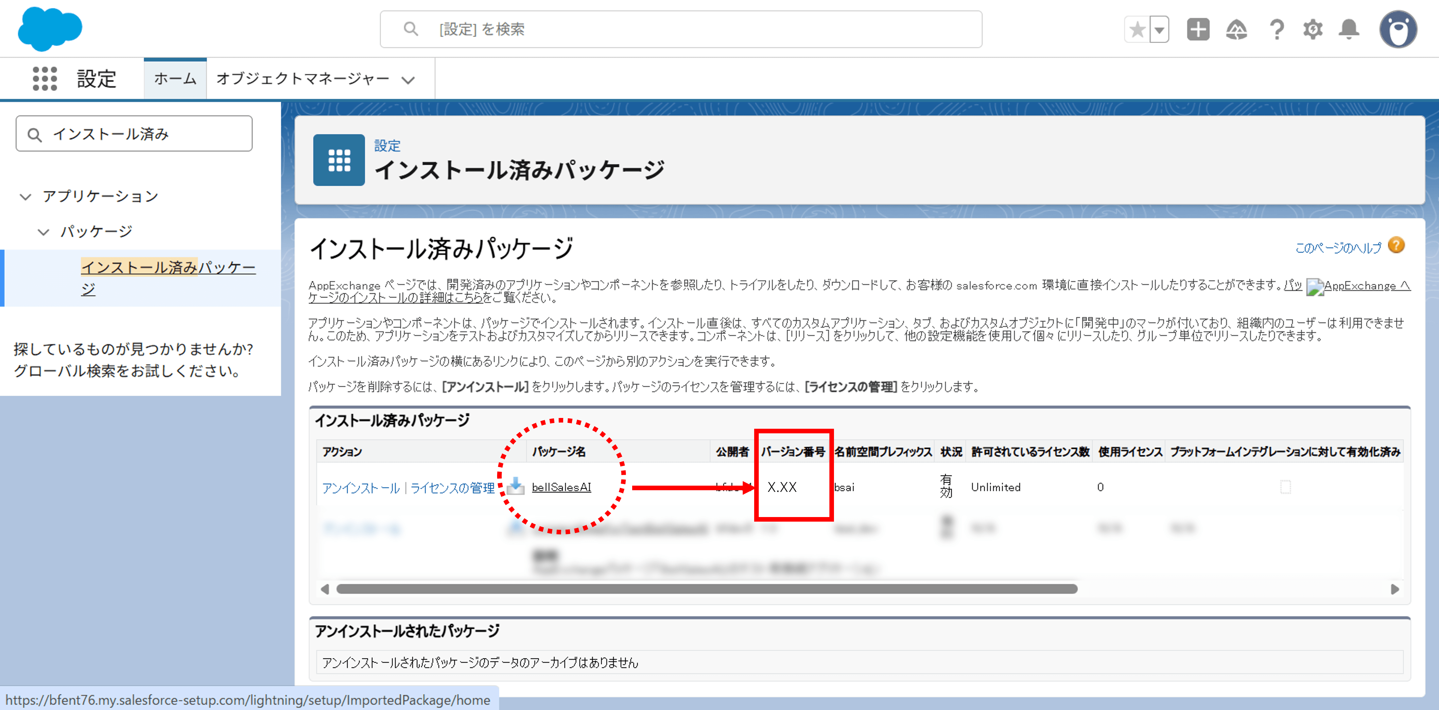
Task: Open the favorites list dropdown arrow
Action: (x=1160, y=30)
